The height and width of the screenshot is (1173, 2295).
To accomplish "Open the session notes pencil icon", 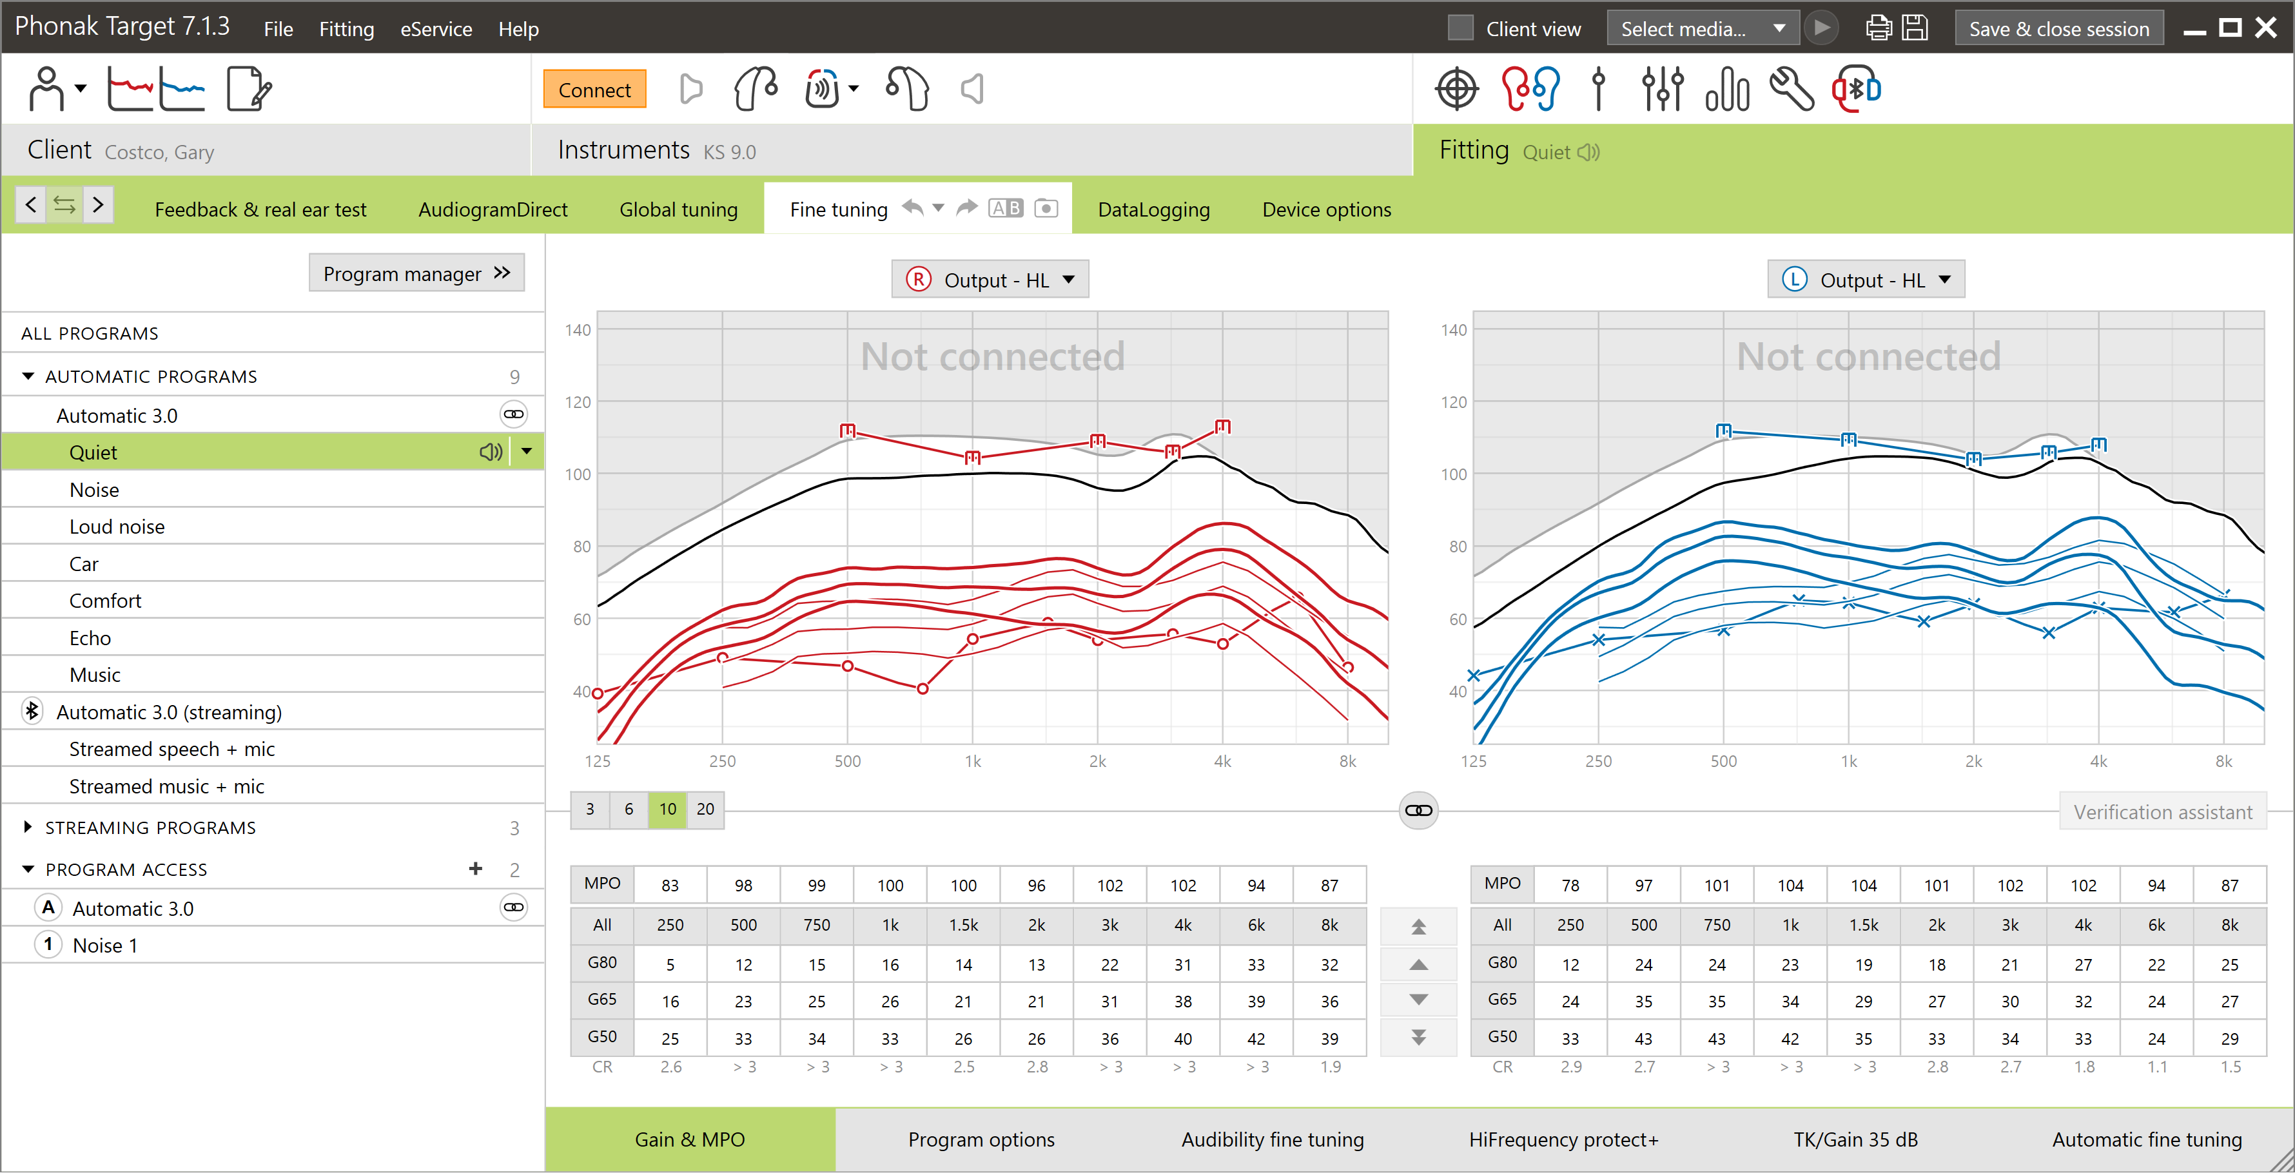I will pyautogui.click(x=249, y=89).
